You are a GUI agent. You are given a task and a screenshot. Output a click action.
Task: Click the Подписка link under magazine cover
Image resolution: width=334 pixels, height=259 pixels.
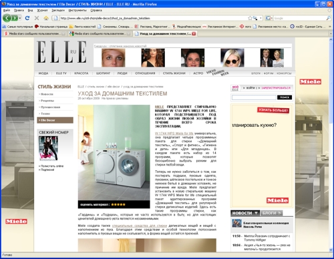(x=47, y=170)
